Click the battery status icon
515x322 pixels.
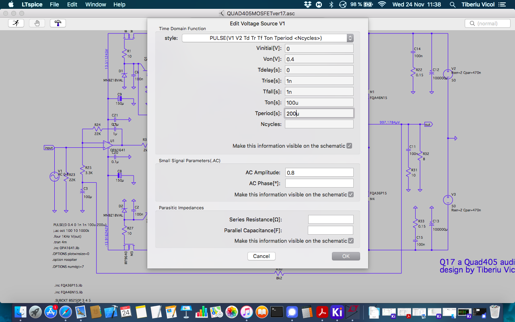click(368, 4)
